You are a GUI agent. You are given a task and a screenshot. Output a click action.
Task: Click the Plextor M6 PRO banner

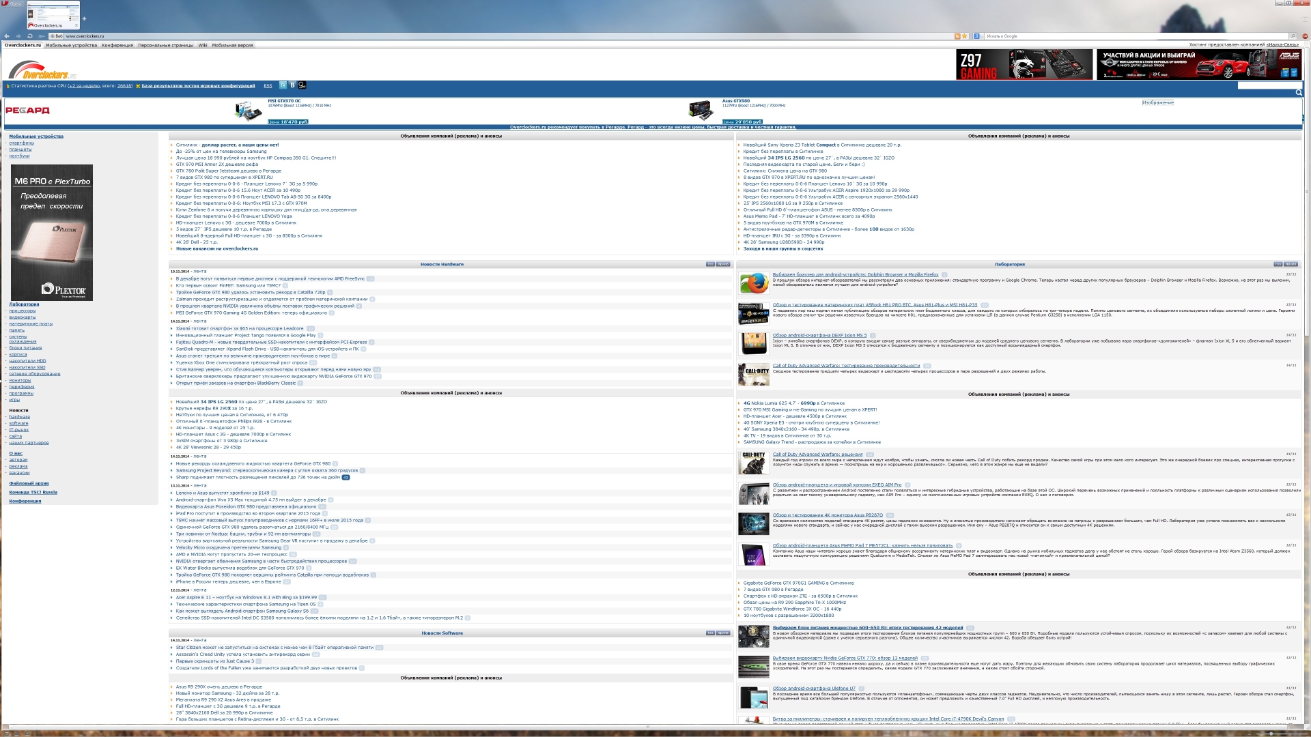coord(52,232)
